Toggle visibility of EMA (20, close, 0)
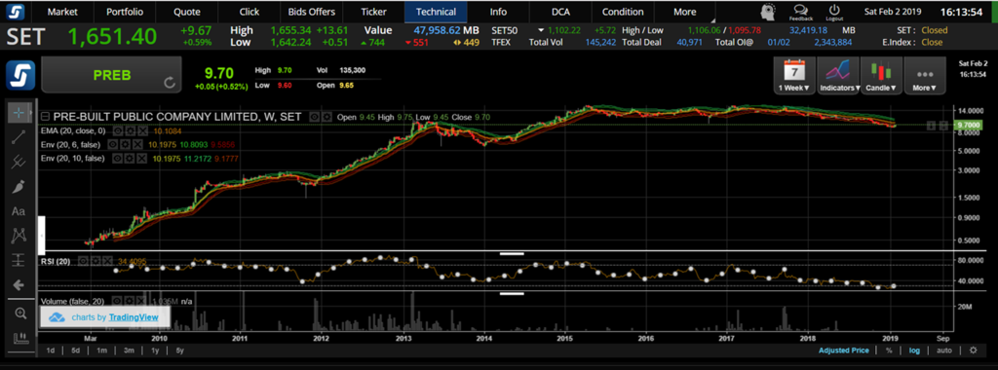 coord(117,130)
